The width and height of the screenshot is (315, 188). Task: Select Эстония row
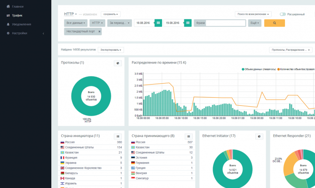coord(162,157)
